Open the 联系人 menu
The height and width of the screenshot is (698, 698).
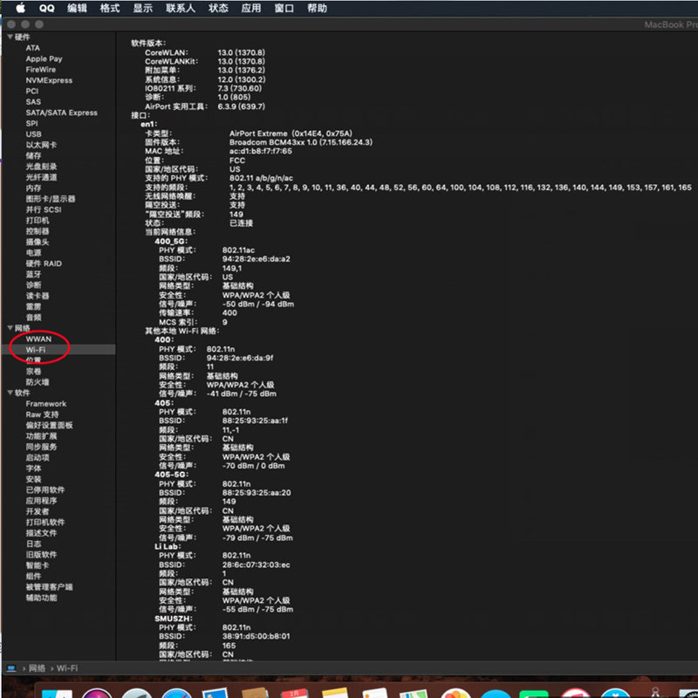point(181,8)
